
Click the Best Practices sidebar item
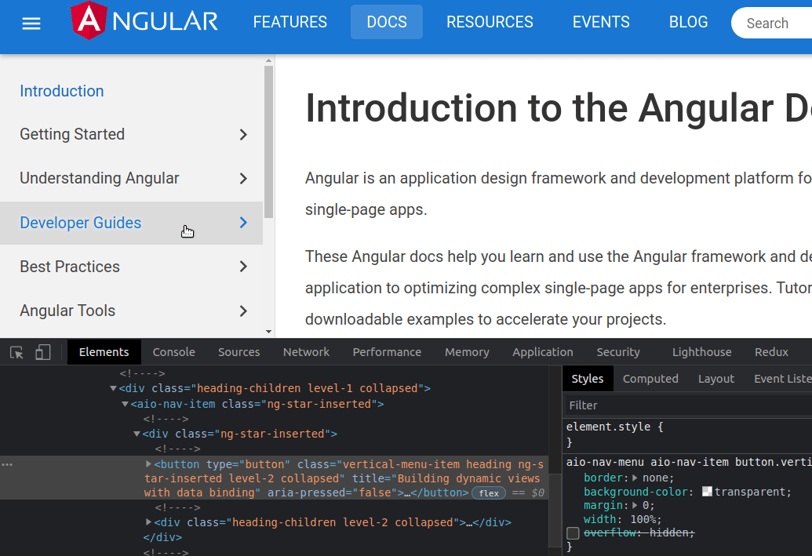(131, 267)
